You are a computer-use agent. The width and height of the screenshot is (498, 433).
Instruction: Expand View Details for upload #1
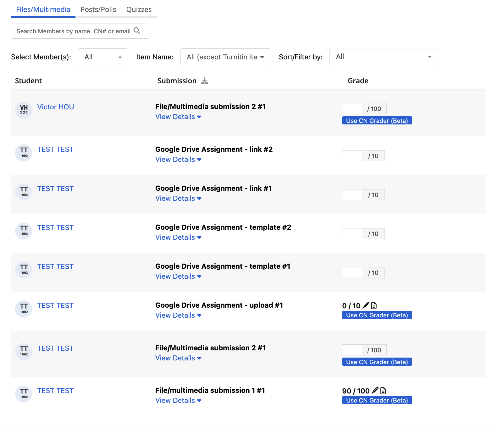[x=178, y=315]
